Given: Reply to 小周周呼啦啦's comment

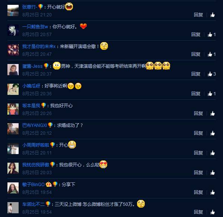Looking at the screenshot, I should [x=198, y=153].
